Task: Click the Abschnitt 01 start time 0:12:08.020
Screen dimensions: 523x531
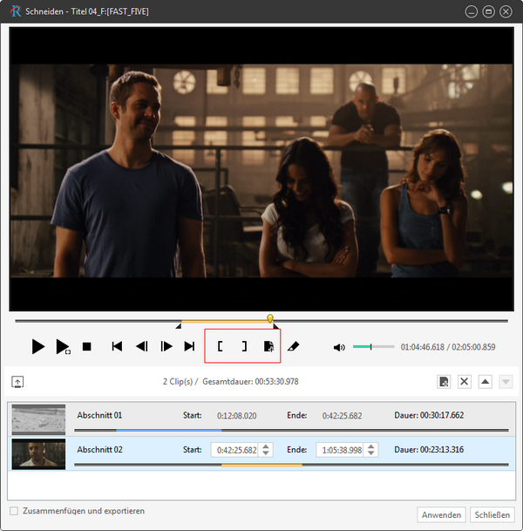Action: coord(236,416)
